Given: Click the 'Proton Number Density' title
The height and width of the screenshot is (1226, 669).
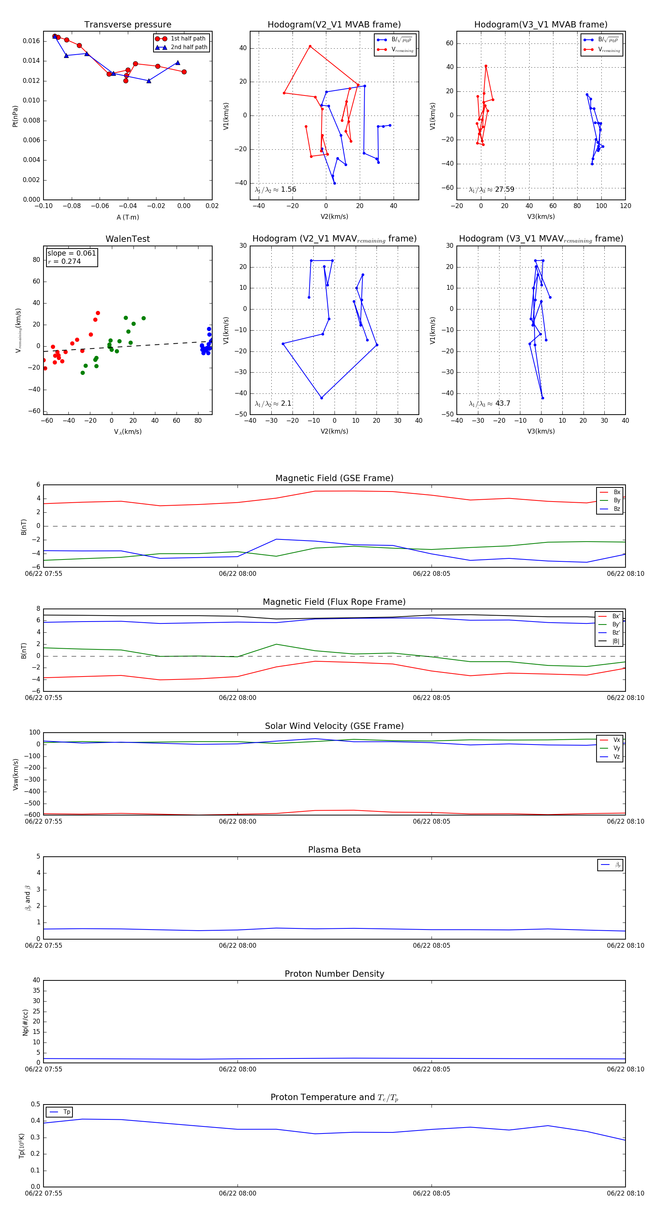Looking at the screenshot, I should point(334,973).
